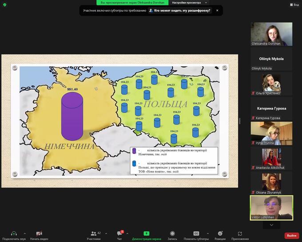The width and height of the screenshot is (302, 242).
Task: Dismiss the subtitles notification banner
Action: [x=217, y=10]
